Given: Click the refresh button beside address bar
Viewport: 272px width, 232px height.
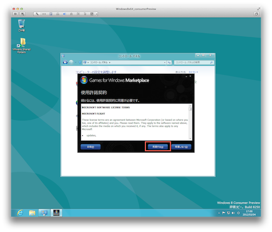Looking at the screenshot, I should click(169, 63).
